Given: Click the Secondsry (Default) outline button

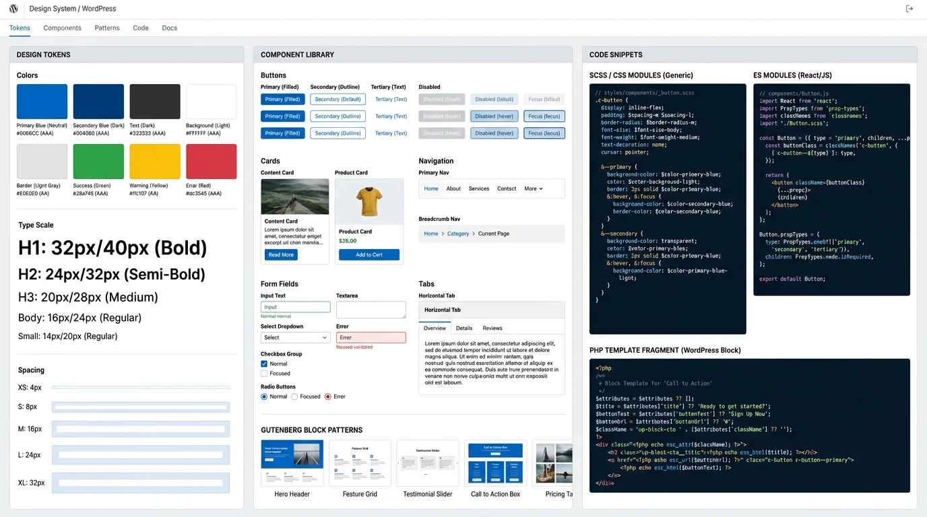Looking at the screenshot, I should pyautogui.click(x=338, y=99).
